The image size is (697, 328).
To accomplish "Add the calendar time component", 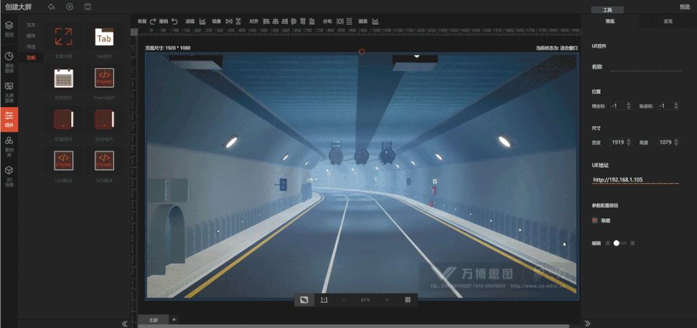I will (x=63, y=78).
